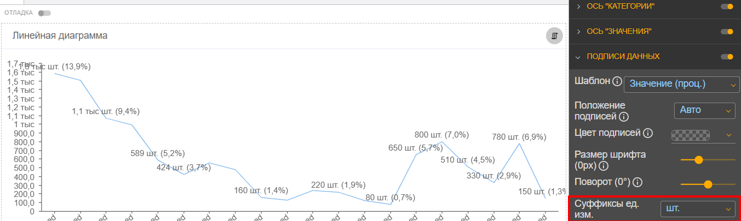Image resolution: width=741 pixels, height=221 pixels.
Task: Click the info icon next to Шаблон
Action: [617, 81]
